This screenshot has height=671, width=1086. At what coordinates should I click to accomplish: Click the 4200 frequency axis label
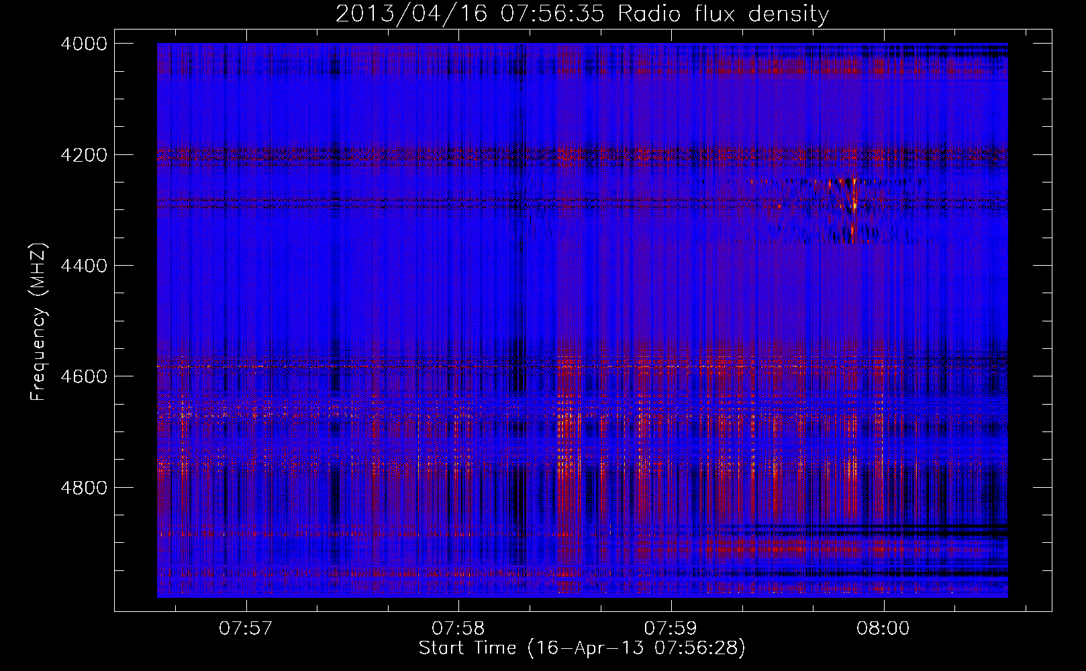click(x=84, y=155)
